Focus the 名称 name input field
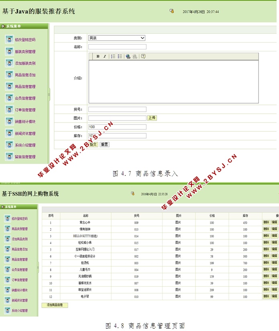 click(117, 47)
